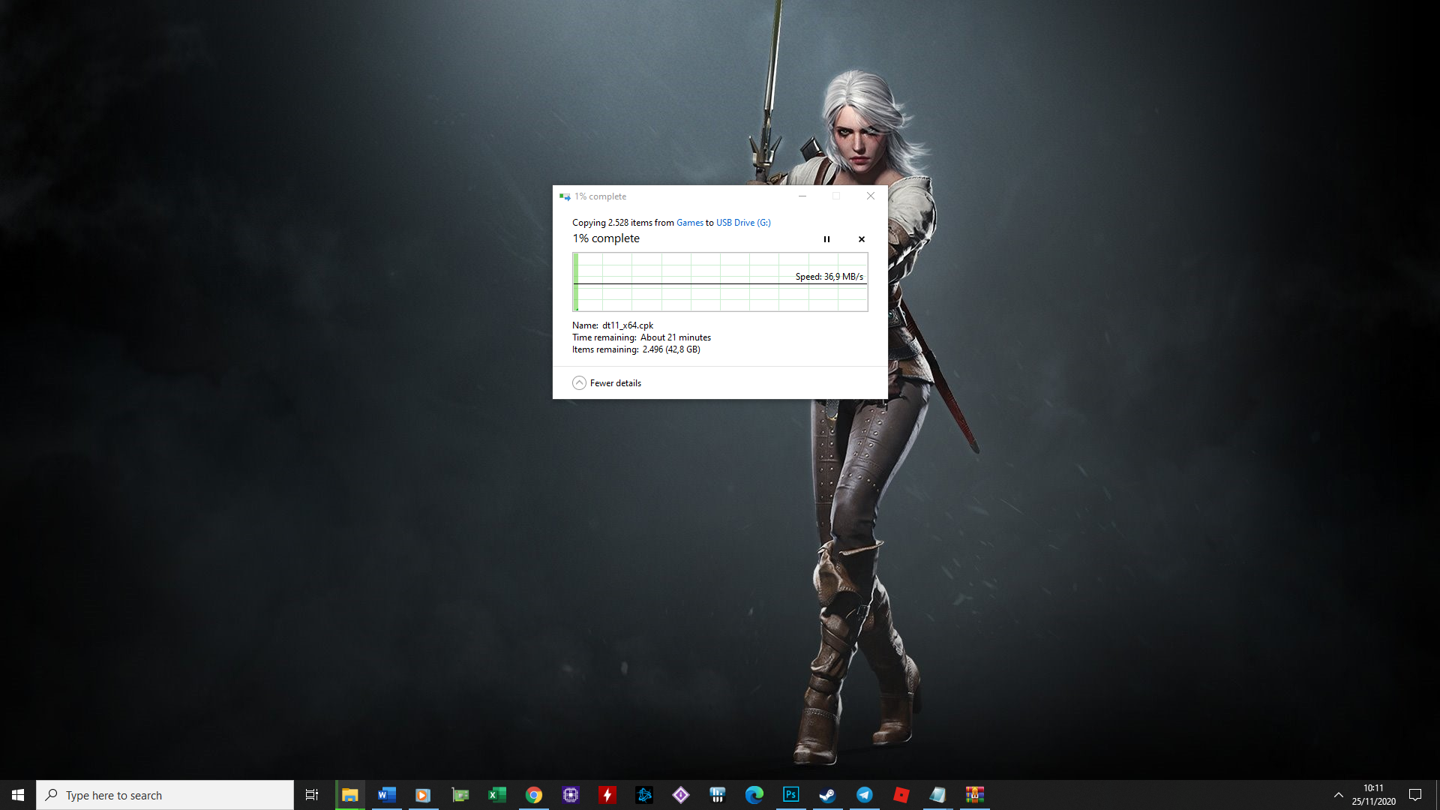Collapse the dialog with Fewer details

[x=607, y=383]
